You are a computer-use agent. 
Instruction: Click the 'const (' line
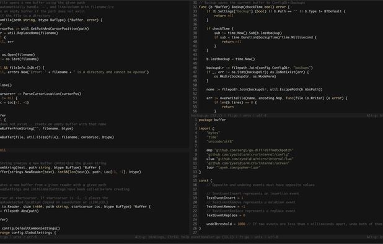(205, 181)
